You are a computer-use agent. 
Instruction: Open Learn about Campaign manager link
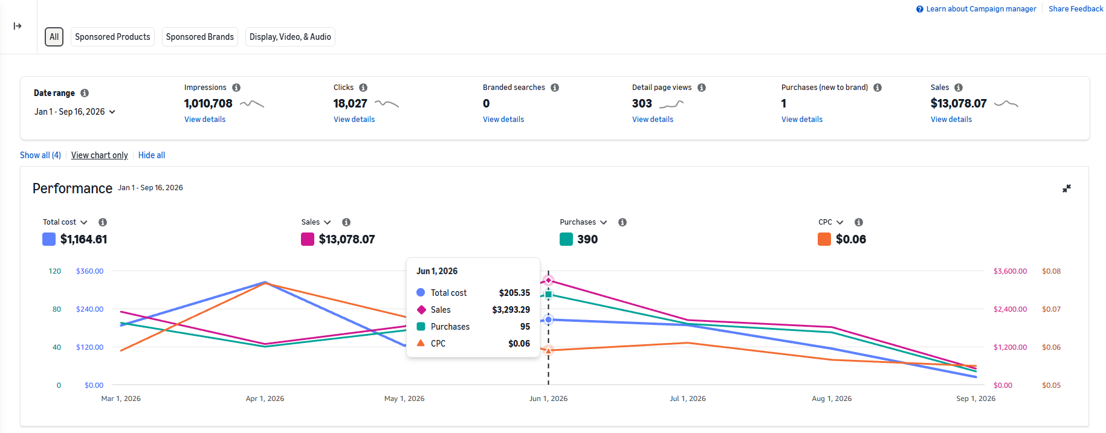(981, 9)
